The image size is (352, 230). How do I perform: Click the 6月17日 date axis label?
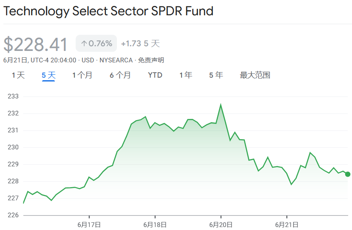(89, 224)
